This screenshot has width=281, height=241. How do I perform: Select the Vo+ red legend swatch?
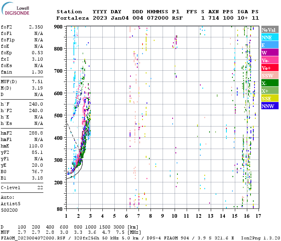pos(270,68)
